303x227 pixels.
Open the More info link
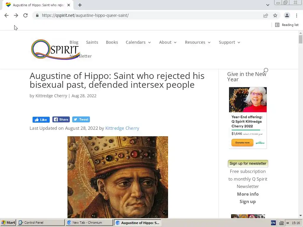click(x=248, y=194)
